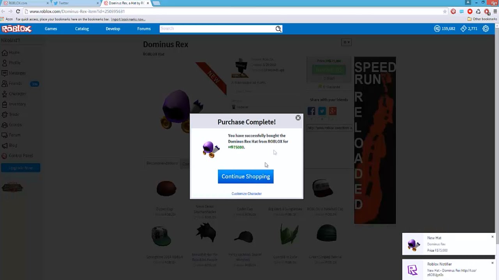The width and height of the screenshot is (499, 280).
Task: Focus the Roblox search field
Action: pyautogui.click(x=217, y=29)
